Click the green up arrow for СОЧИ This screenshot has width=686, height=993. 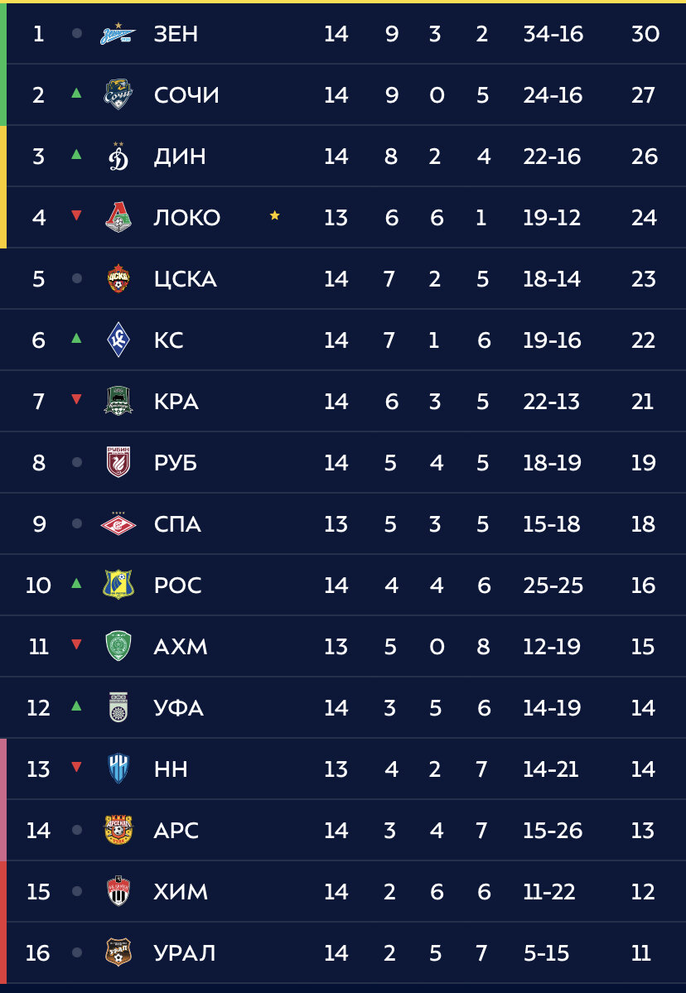pos(77,93)
